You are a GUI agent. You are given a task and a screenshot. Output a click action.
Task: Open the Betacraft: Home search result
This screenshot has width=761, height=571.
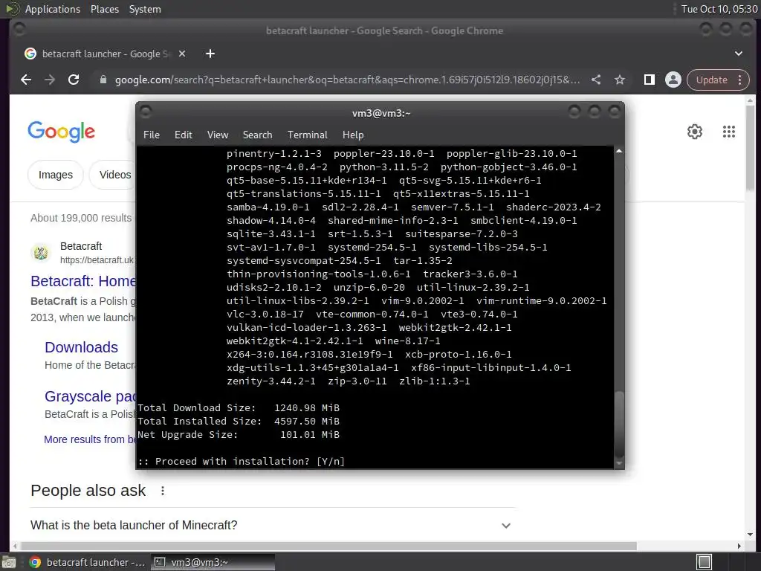83,281
